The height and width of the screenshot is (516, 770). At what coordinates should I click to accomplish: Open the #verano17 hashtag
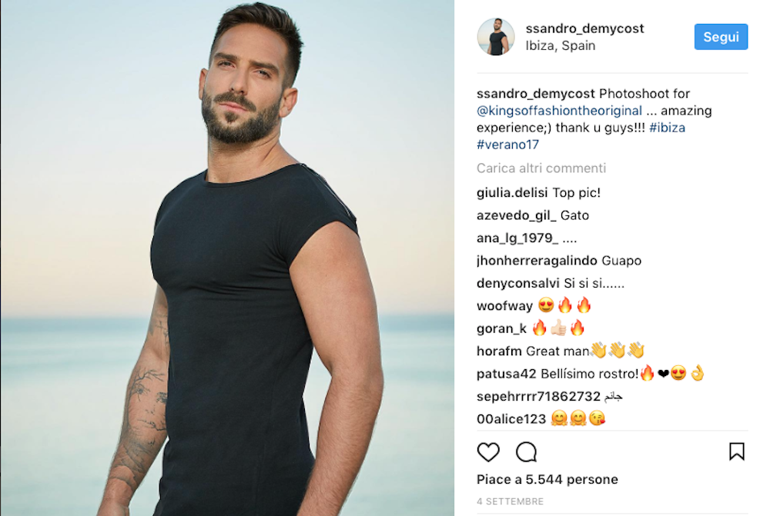507,145
